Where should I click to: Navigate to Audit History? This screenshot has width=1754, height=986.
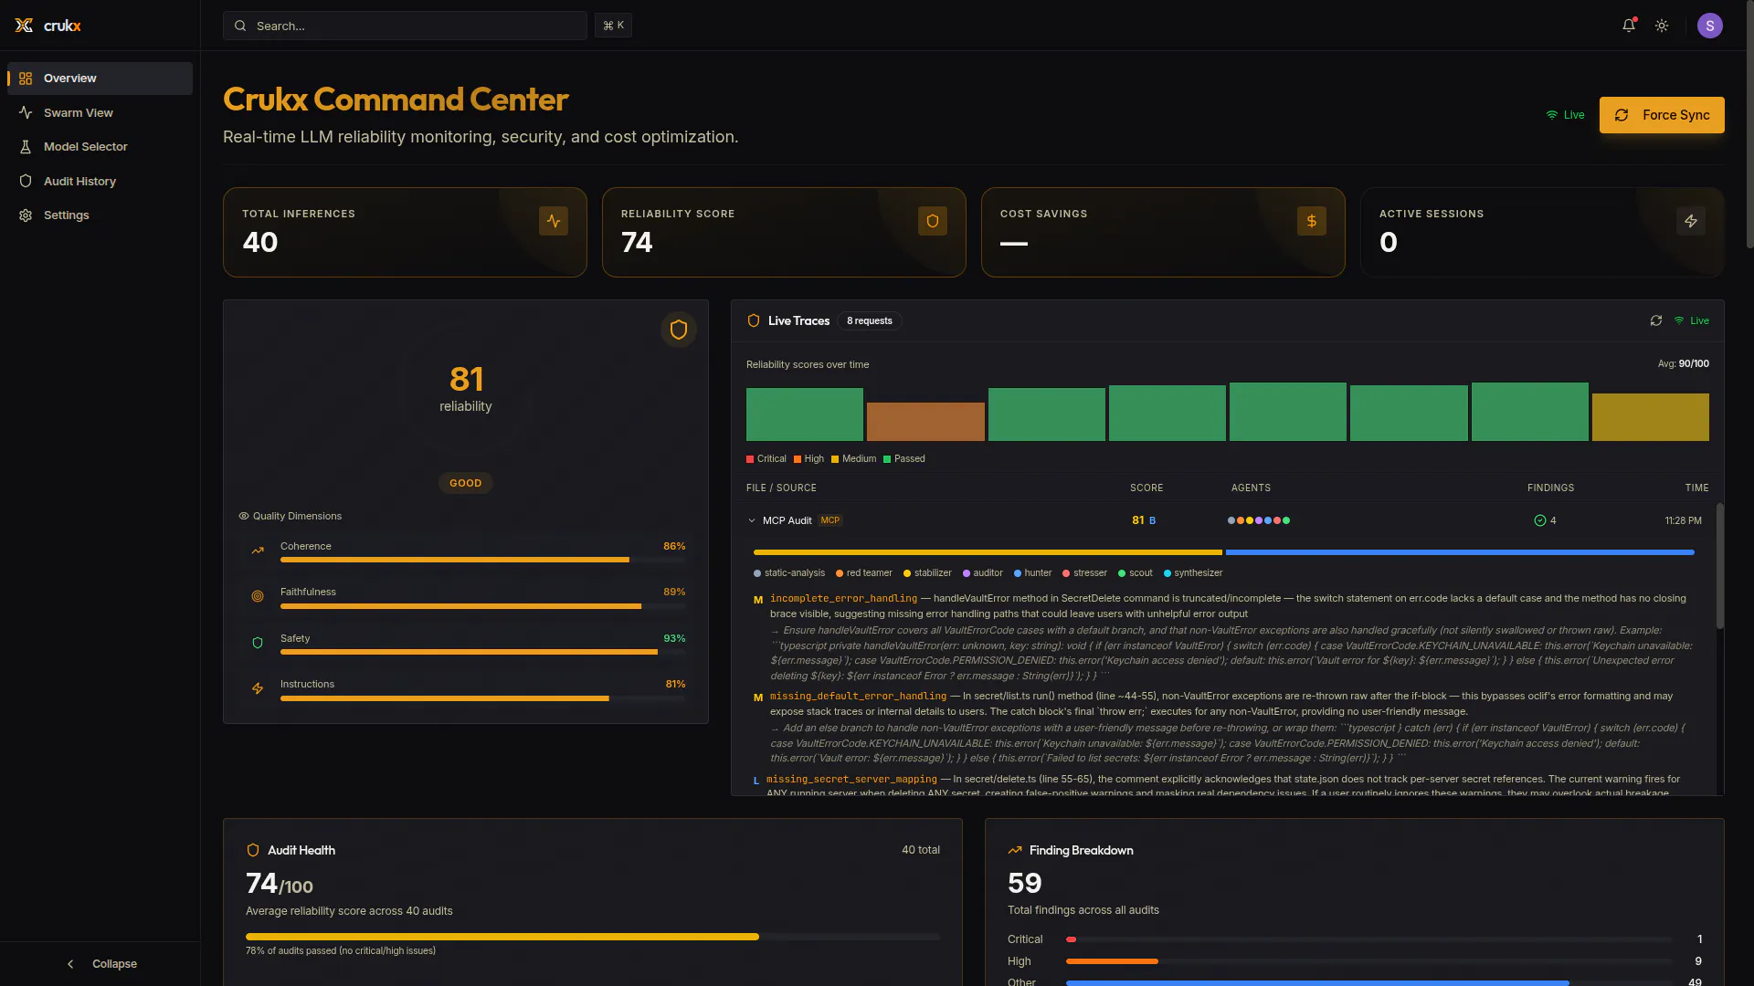(x=100, y=181)
